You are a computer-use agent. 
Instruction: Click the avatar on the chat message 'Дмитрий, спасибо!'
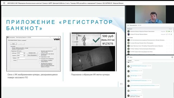point(129,96)
